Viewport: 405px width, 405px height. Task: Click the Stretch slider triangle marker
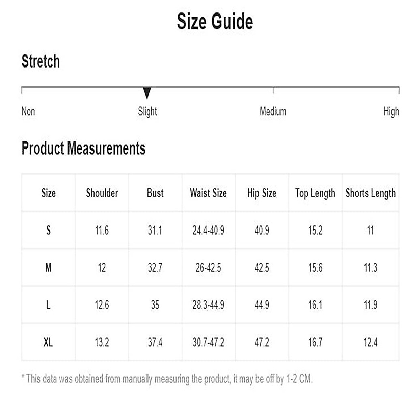pyautogui.click(x=147, y=92)
